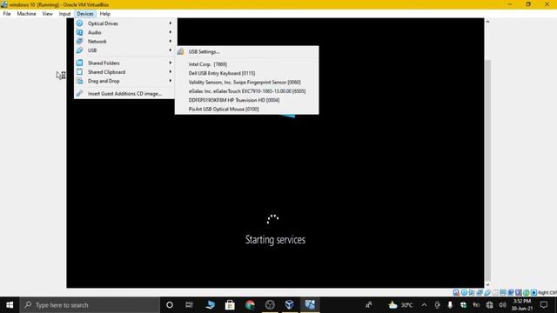Expand arrow next to Shared Clipboard
This screenshot has height=313, width=557.
coord(171,71)
